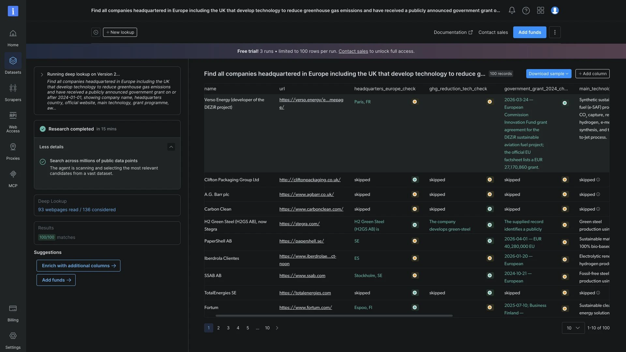Go to results page 3

point(228,328)
